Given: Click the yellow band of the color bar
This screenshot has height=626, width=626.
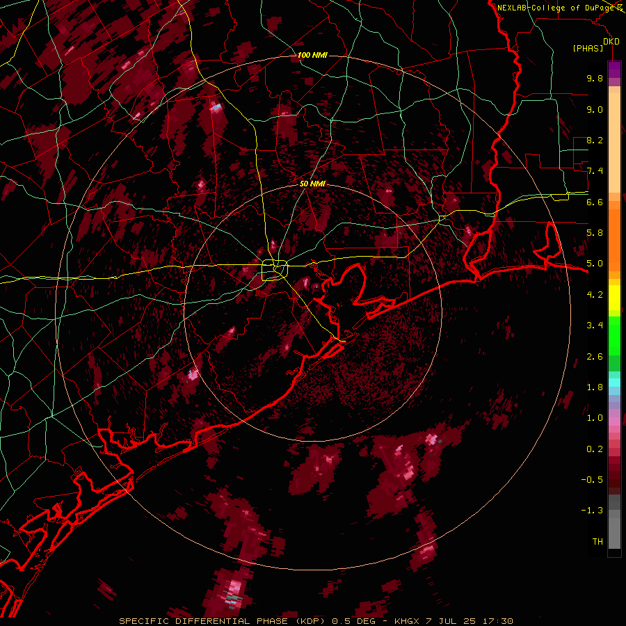Looking at the screenshot, I should coord(614,298).
